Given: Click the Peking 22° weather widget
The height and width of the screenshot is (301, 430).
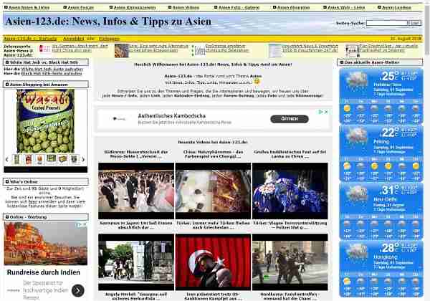Looking at the screenshot, I should 381,153.
